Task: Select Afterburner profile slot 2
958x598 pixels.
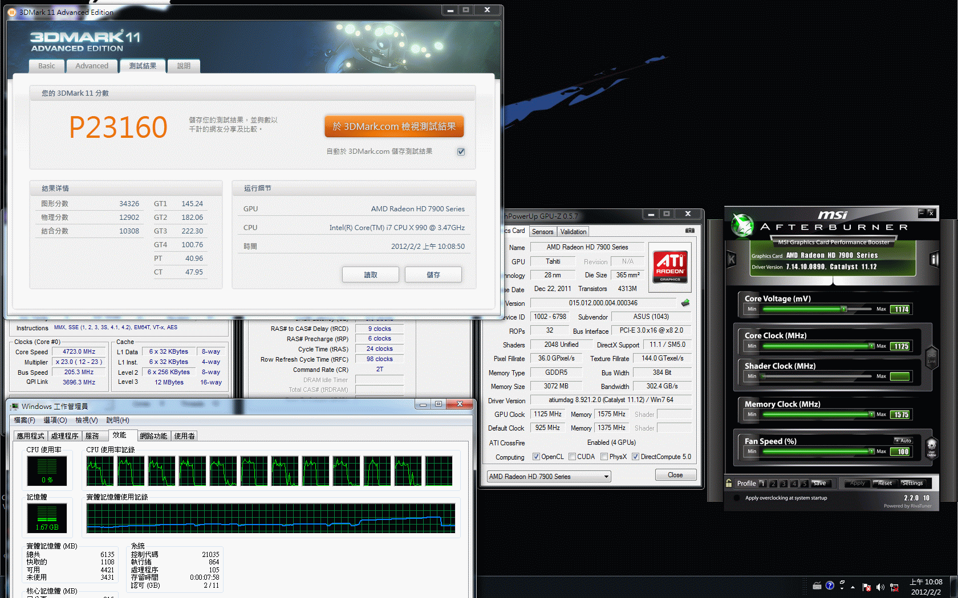Action: point(773,484)
